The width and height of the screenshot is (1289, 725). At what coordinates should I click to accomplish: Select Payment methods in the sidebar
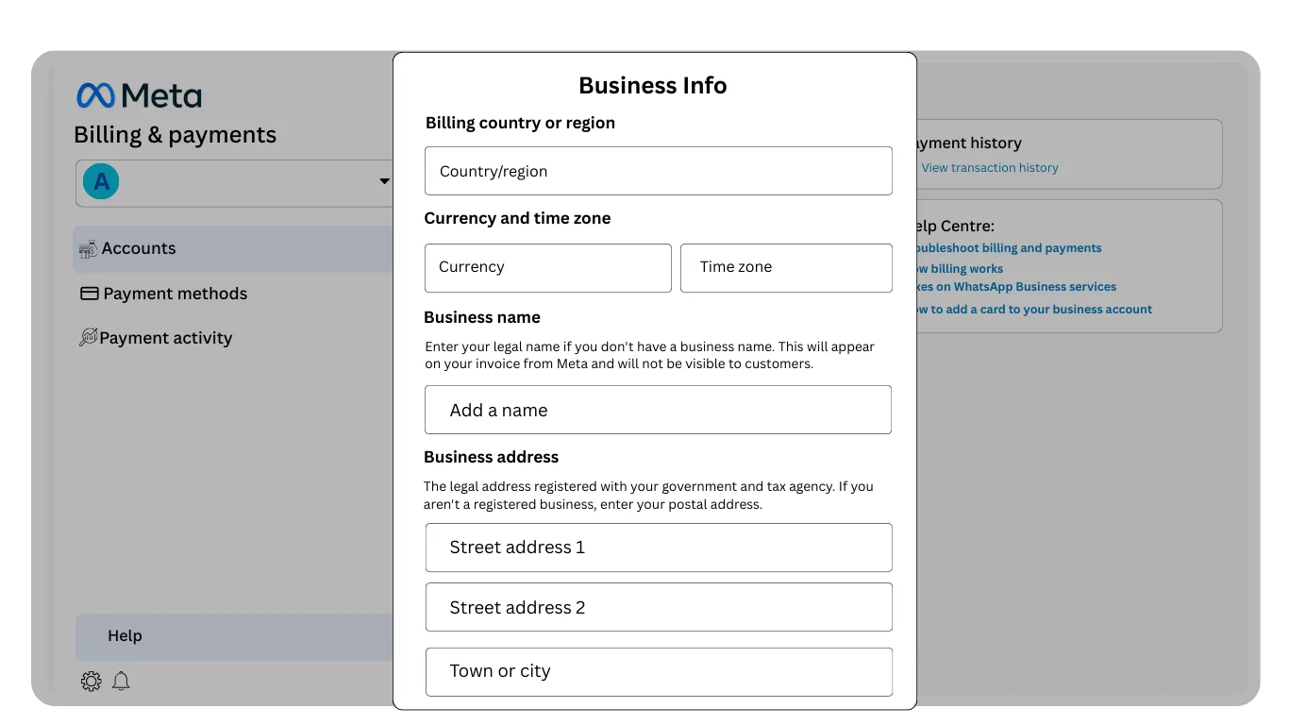pyautogui.click(x=174, y=294)
